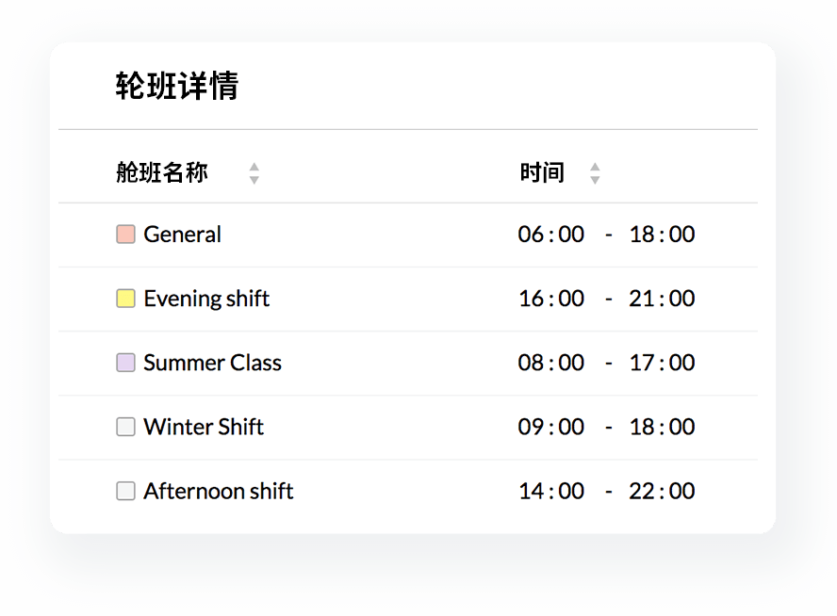Click the 时间 column header

click(x=542, y=173)
